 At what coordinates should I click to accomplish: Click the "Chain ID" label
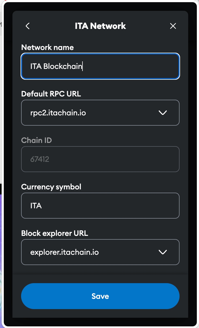(x=37, y=140)
